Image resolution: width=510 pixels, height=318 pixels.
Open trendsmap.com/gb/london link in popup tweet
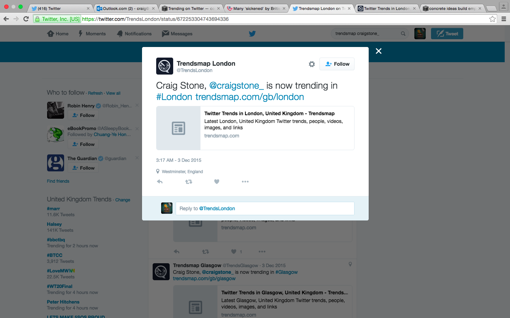(250, 97)
